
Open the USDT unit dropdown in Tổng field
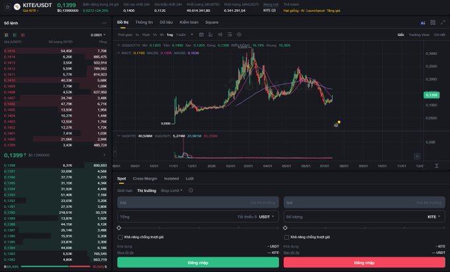click(x=266, y=217)
